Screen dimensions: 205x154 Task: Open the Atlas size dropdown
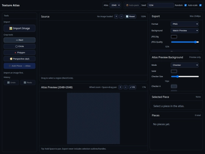[115, 5]
